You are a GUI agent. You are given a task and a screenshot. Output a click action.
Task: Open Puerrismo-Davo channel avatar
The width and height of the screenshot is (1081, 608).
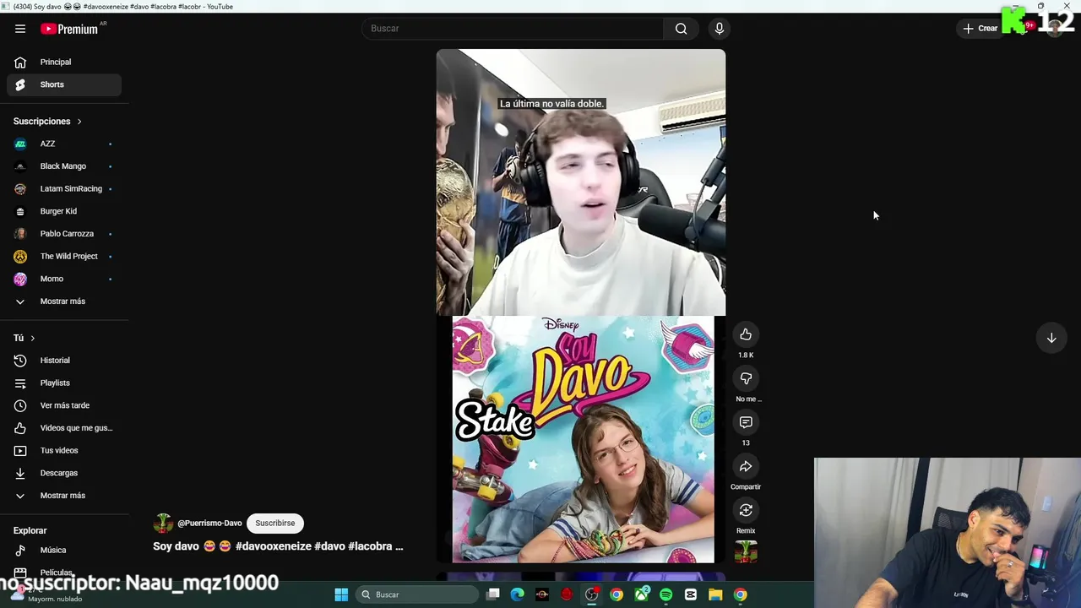163,524
